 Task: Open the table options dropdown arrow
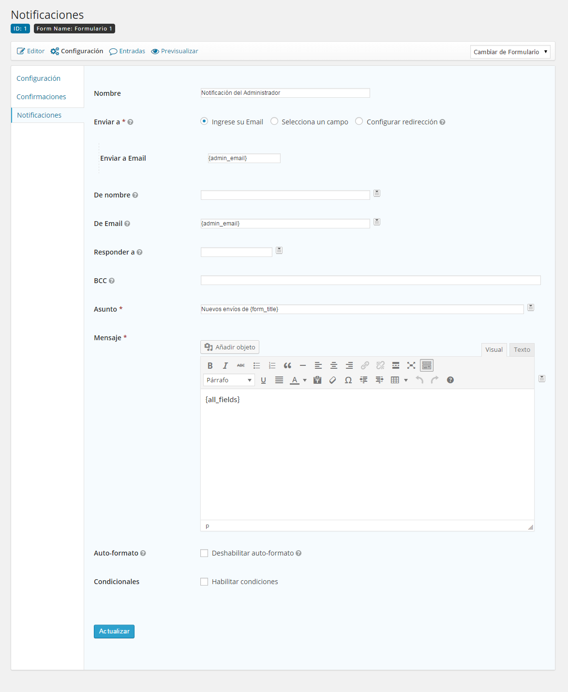[406, 380]
